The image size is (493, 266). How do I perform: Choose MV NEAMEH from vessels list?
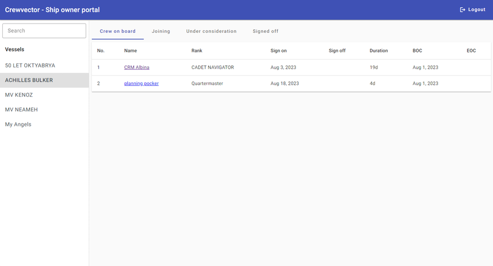point(21,110)
